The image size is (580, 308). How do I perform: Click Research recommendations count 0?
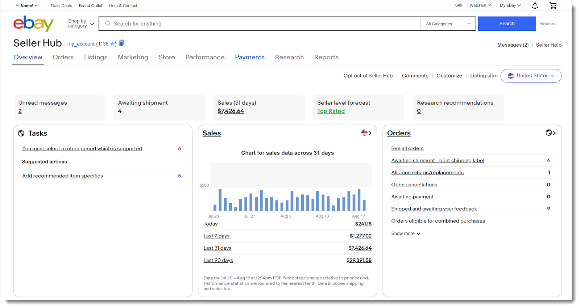tap(419, 111)
